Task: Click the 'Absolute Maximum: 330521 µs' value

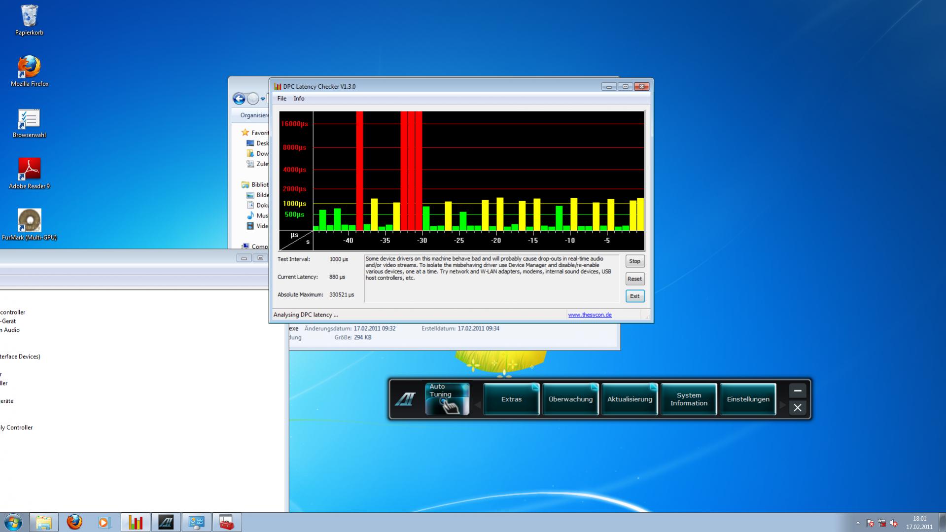Action: (342, 295)
